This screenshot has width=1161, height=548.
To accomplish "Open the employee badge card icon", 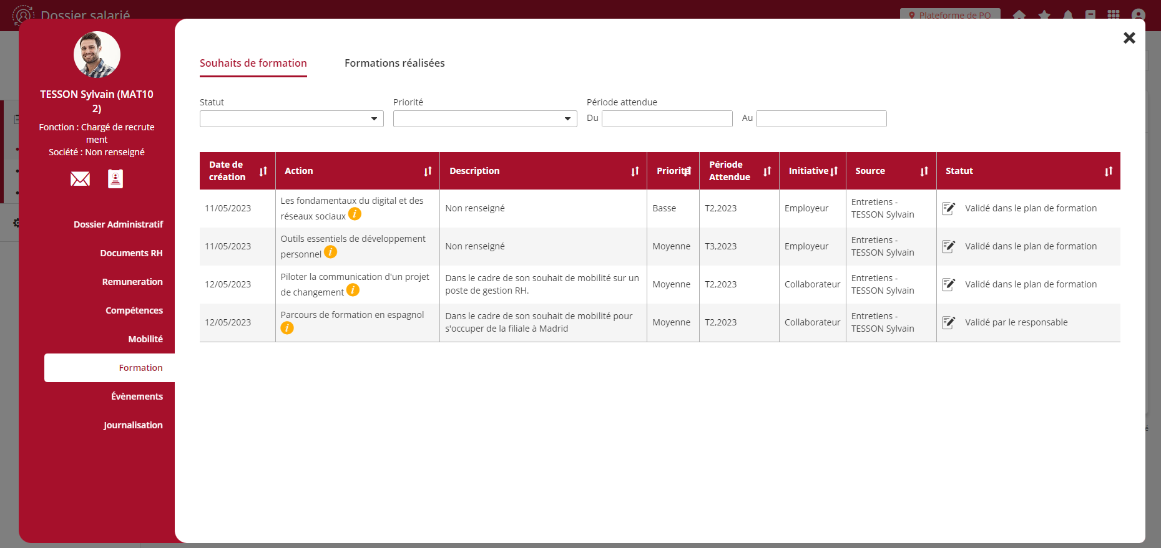I will tap(115, 179).
